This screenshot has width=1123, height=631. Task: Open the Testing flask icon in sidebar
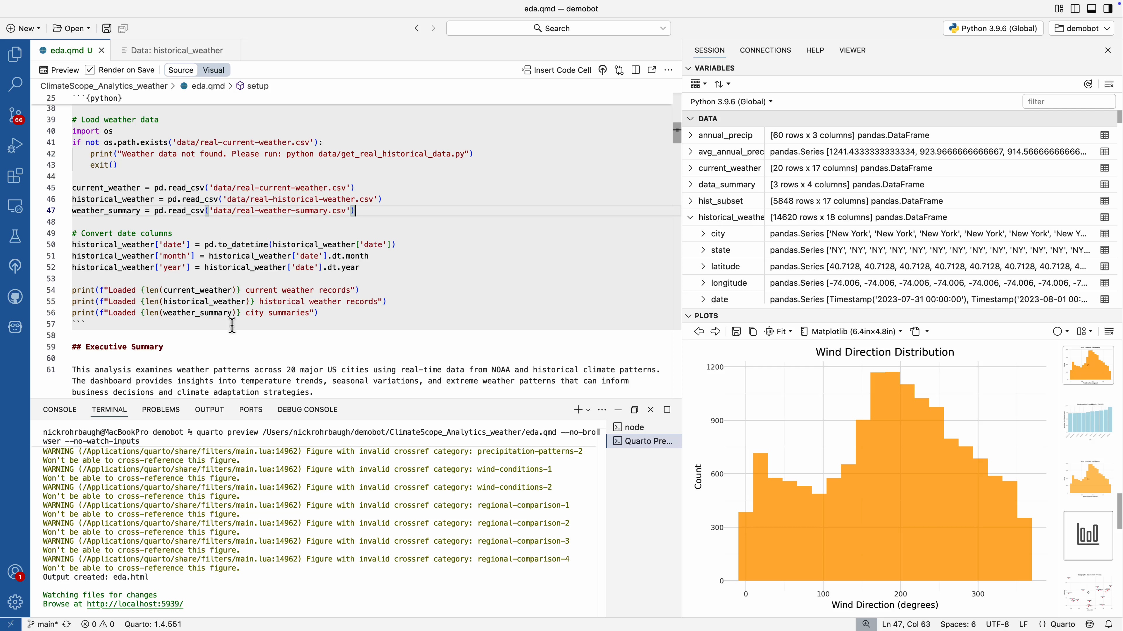coord(15,236)
